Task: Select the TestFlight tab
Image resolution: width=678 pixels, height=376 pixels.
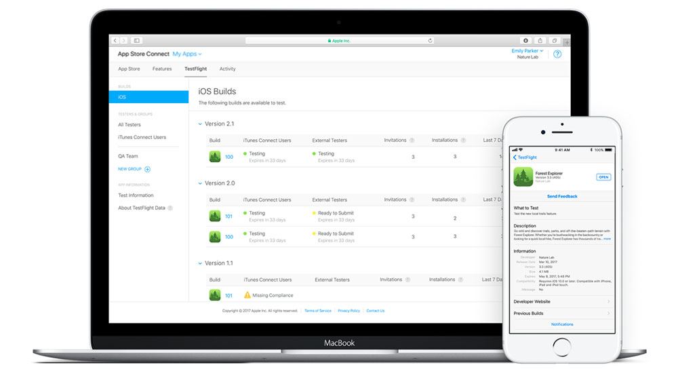Action: click(x=195, y=69)
